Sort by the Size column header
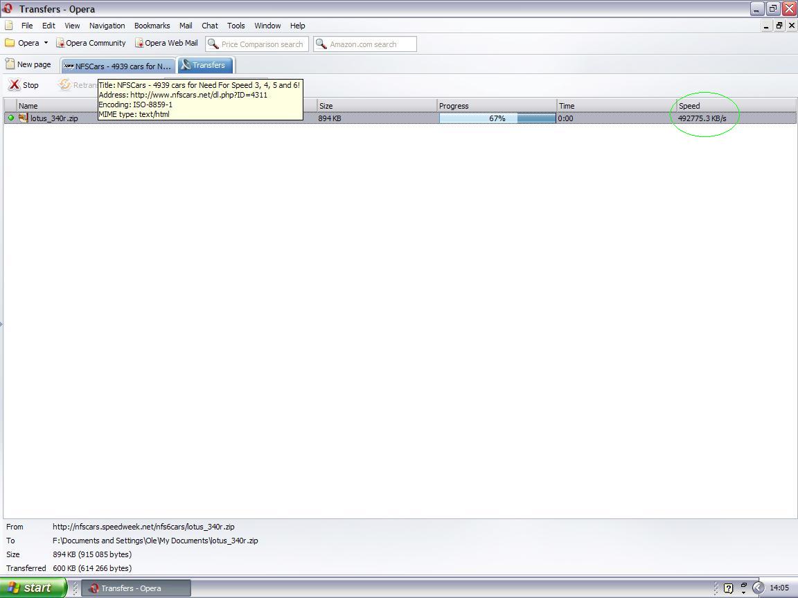Screen dimensions: 798x598 coord(377,106)
